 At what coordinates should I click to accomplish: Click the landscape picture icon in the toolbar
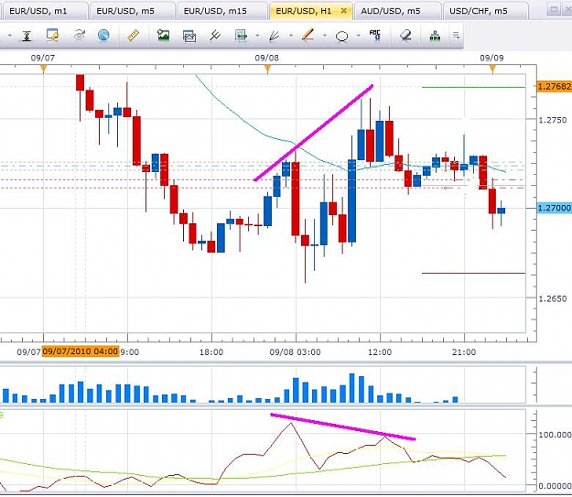point(163,36)
